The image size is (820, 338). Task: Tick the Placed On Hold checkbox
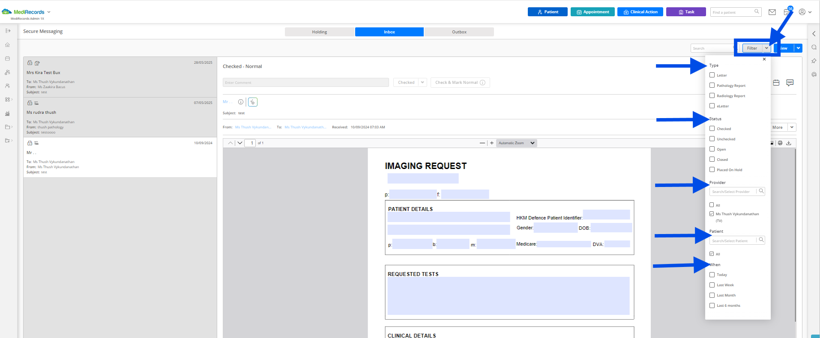tap(712, 169)
